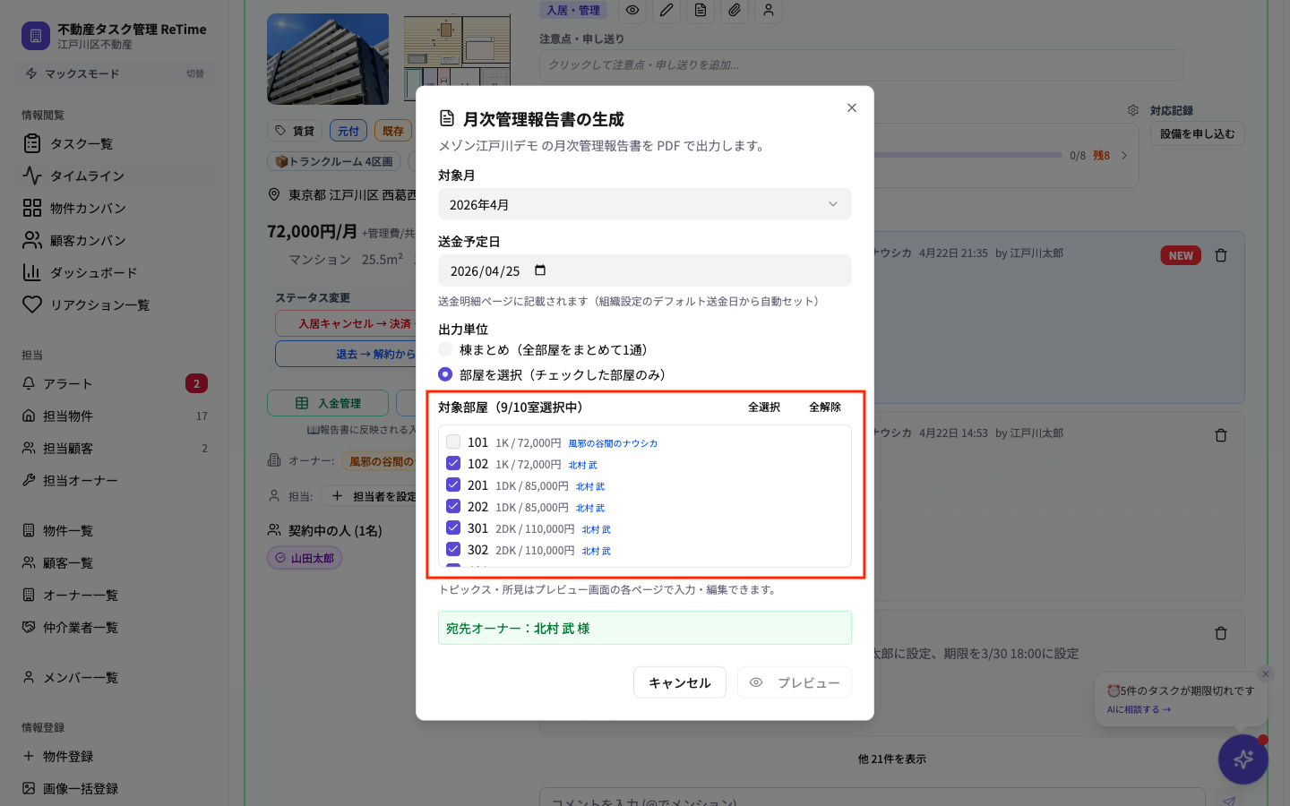Toggle マックスモード 切替 switch
The image size is (1290, 806).
pos(195,73)
